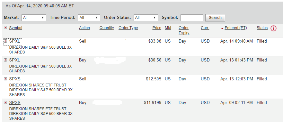Viewport: 283px width, 122px height.
Task: Sort by Entered (ET) column header
Action: [x=236, y=28]
